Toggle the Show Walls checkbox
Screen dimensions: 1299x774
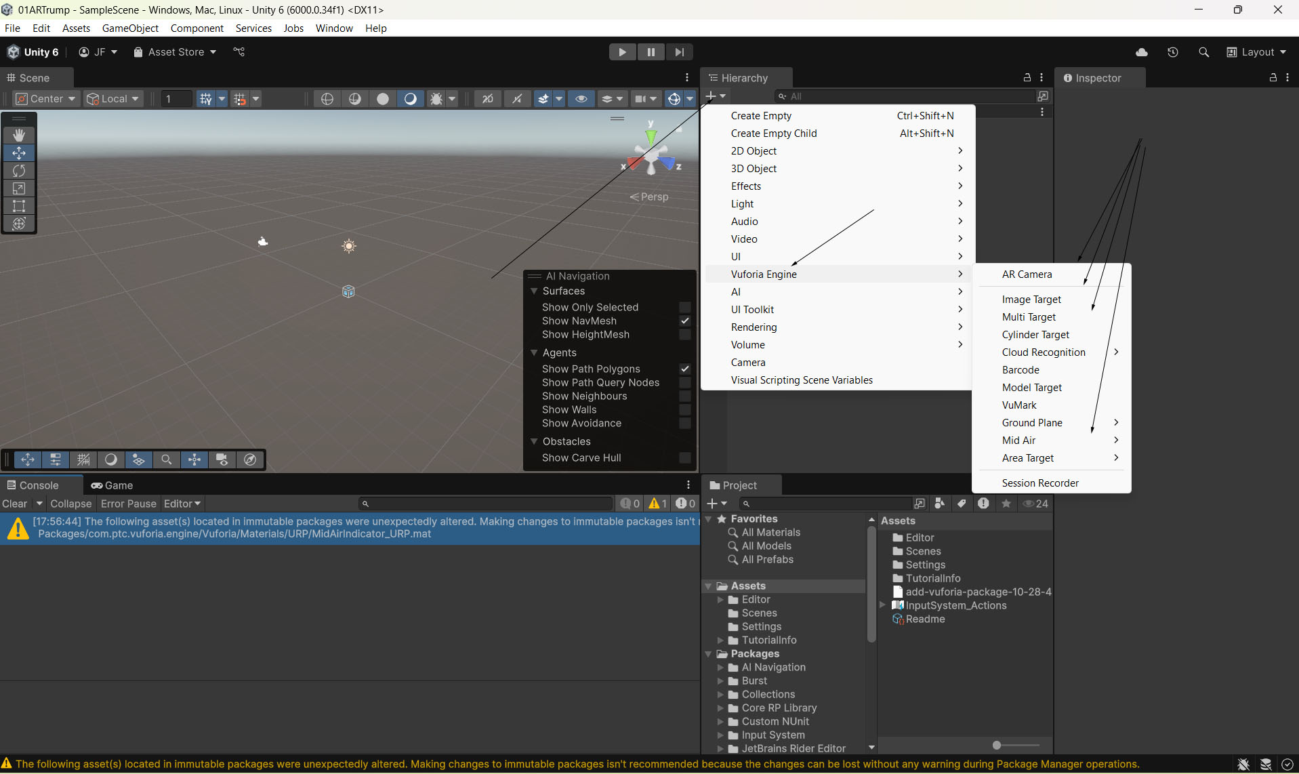[685, 410]
